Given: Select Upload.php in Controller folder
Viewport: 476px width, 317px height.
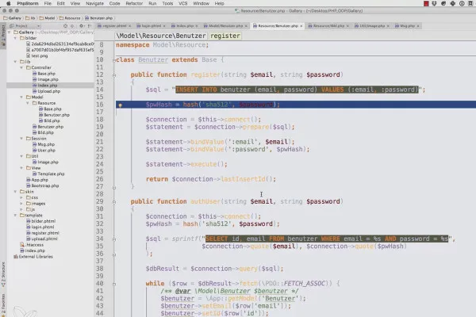Looking at the screenshot, I should (46, 91).
